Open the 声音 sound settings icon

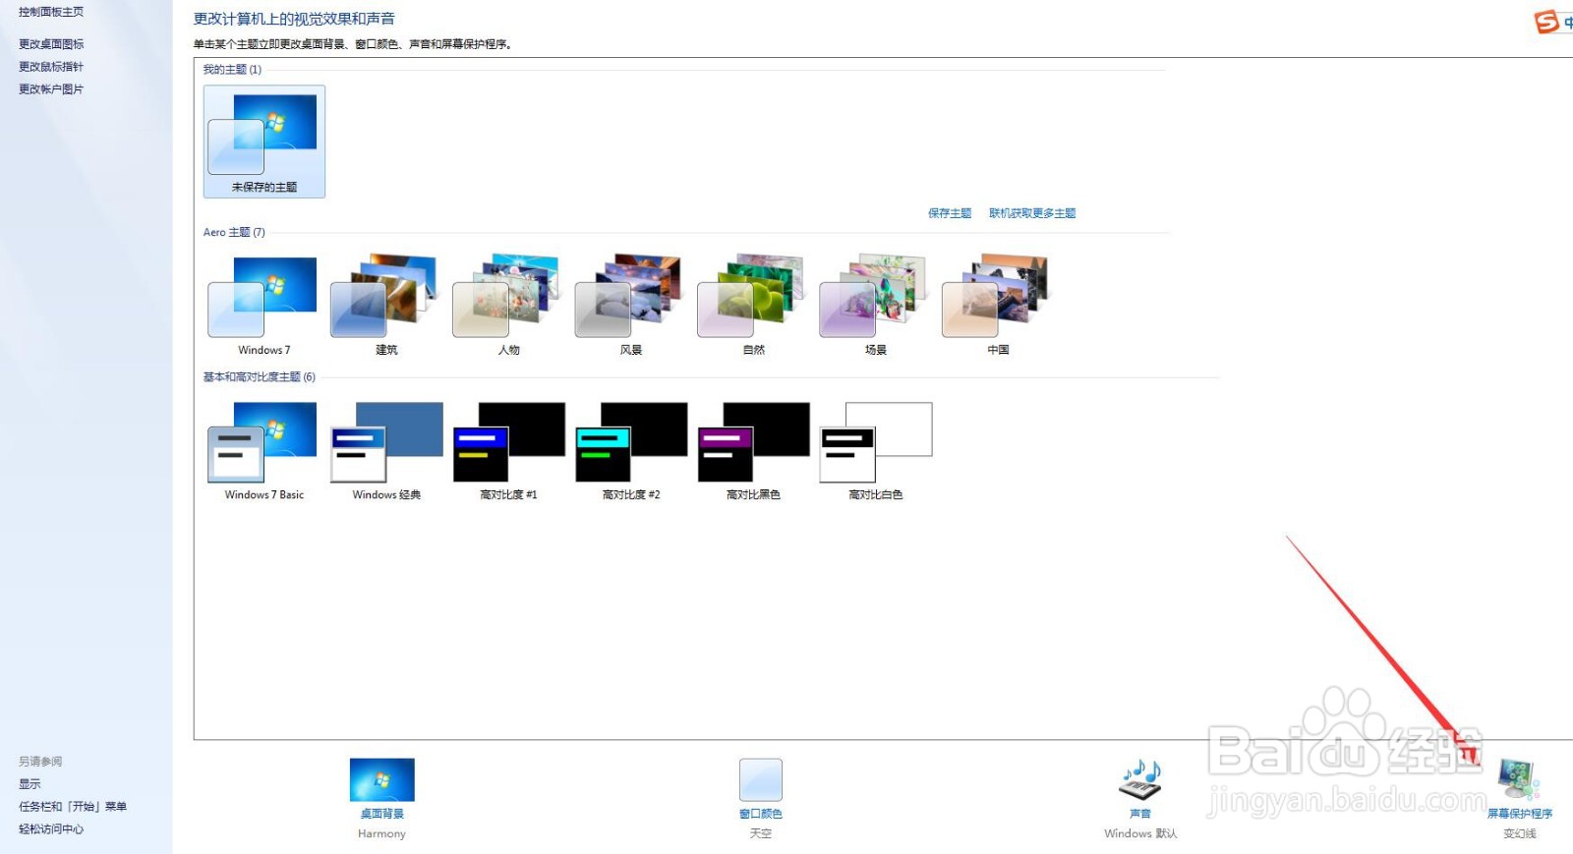[1140, 780]
